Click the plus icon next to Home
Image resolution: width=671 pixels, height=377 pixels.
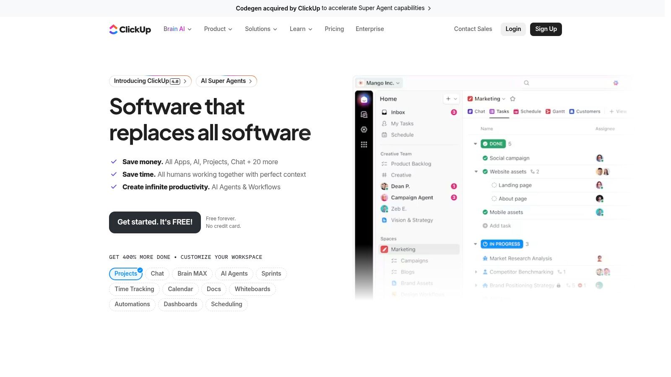(448, 98)
